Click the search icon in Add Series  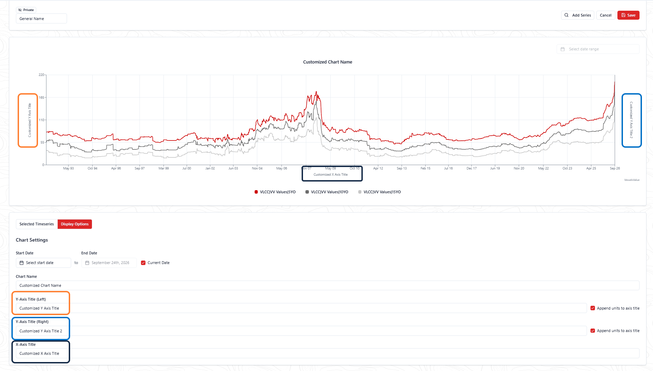(566, 15)
